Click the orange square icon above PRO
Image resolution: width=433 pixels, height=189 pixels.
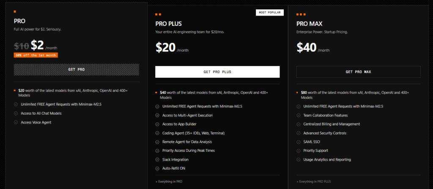(15, 11)
